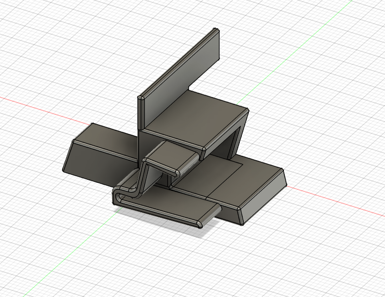Select the tall vertical back plate face
The width and height of the screenshot is (385, 297).
tap(180, 78)
